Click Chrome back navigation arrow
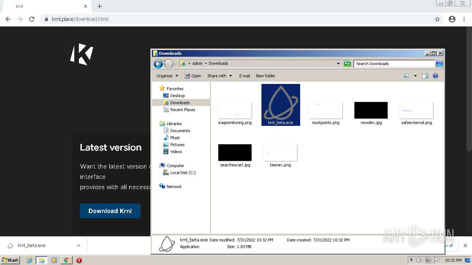The height and width of the screenshot is (265, 472). pyautogui.click(x=8, y=19)
